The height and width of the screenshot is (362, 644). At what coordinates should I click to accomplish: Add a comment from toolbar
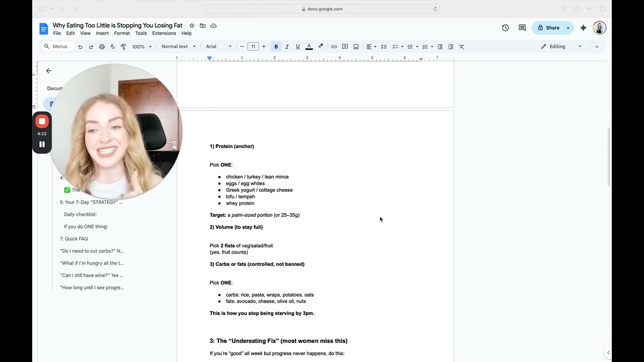(345, 47)
